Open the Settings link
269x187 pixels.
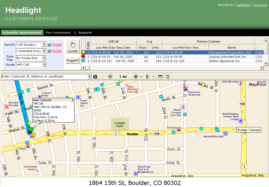tap(243, 5)
